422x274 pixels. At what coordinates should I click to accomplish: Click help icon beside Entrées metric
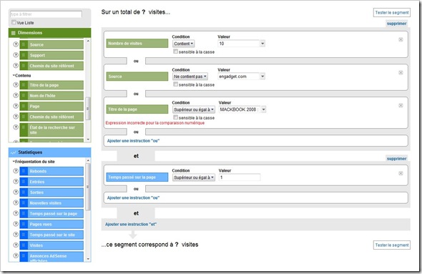point(16,182)
